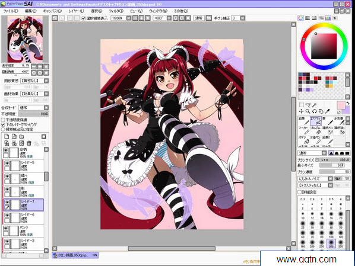Select the rectangular selection tool
The height and width of the screenshot is (266, 355).
point(301,105)
